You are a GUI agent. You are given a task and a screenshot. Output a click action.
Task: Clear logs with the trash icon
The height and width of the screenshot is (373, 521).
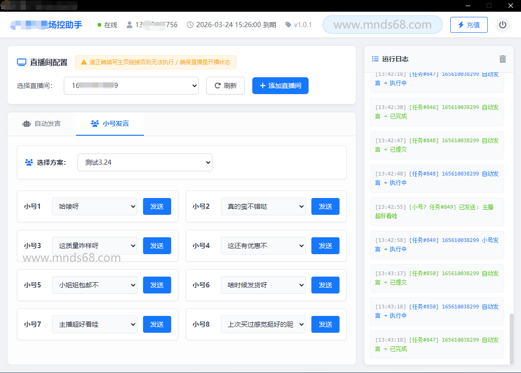(503, 59)
